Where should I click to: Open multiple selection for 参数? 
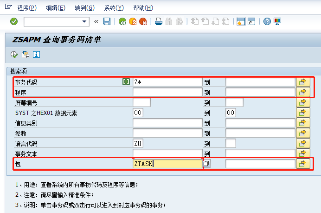tap(303, 133)
